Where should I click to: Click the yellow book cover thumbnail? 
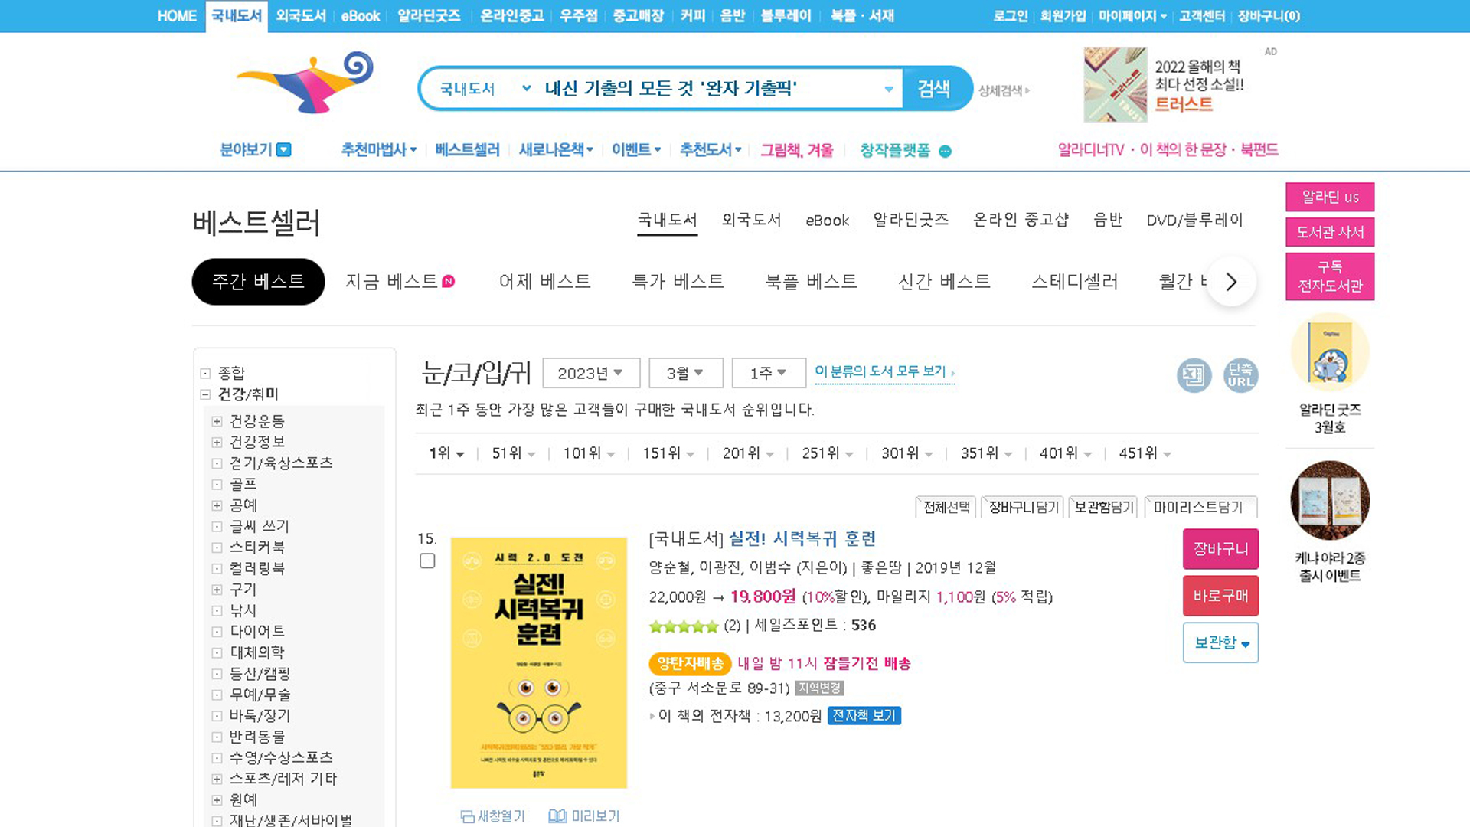[539, 663]
